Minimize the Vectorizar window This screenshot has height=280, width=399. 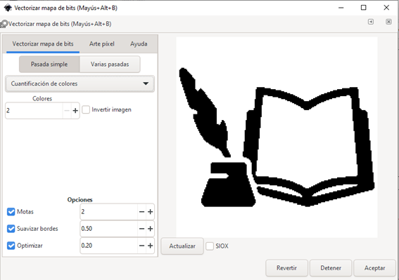coord(341,8)
